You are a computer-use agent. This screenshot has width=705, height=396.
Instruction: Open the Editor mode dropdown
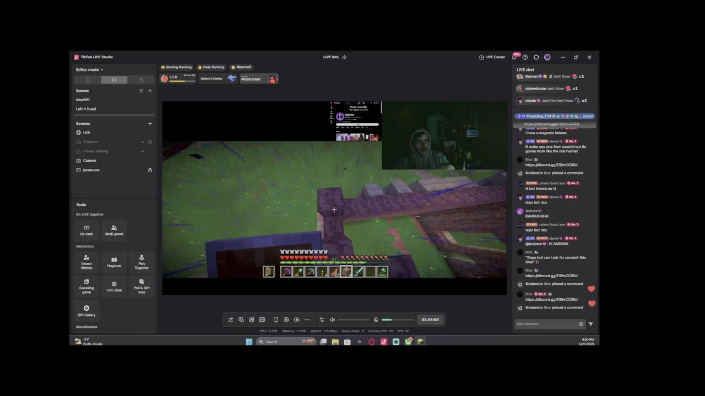90,70
